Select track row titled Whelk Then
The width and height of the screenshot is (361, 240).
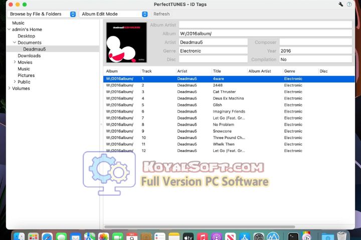tap(229, 144)
